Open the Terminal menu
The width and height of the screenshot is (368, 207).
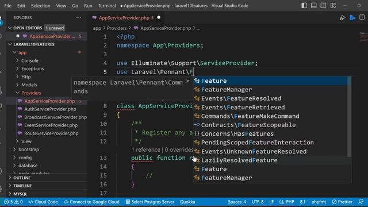[x=107, y=6]
